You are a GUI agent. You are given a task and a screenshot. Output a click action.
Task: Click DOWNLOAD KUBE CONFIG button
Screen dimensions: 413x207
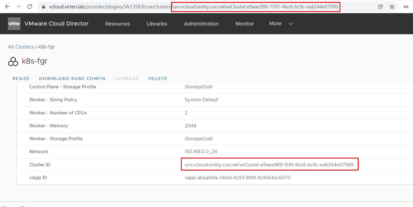[x=72, y=79]
